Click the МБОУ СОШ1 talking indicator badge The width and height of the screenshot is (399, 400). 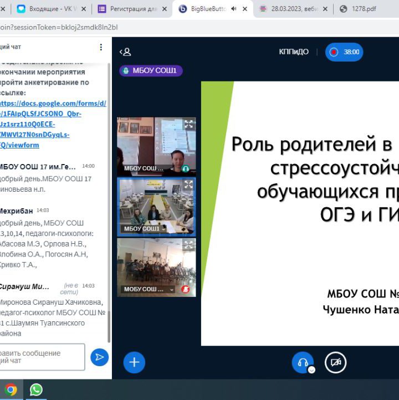151,71
